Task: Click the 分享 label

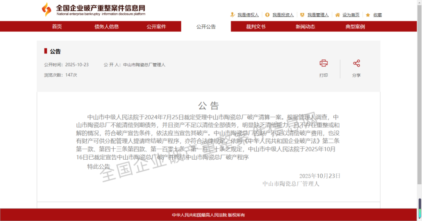Action: tap(356, 75)
